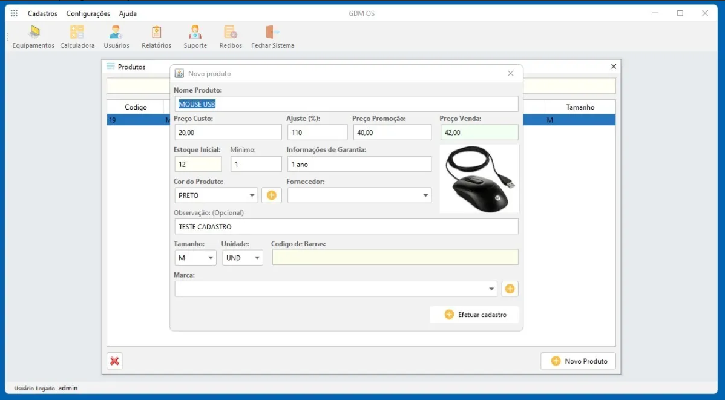Open the Configurações menu

pyautogui.click(x=88, y=13)
